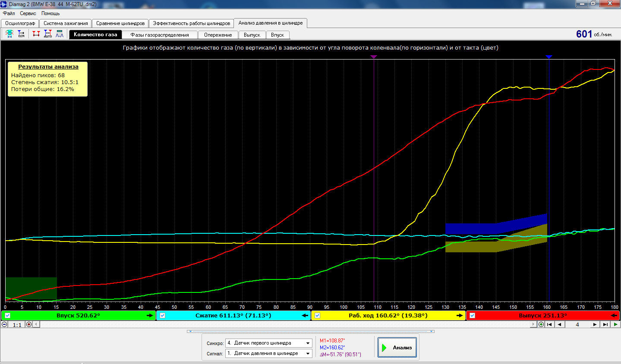Toggle the Раб. ход stroke checkbox
Image resolution: width=621 pixels, height=364 pixels.
317,316
